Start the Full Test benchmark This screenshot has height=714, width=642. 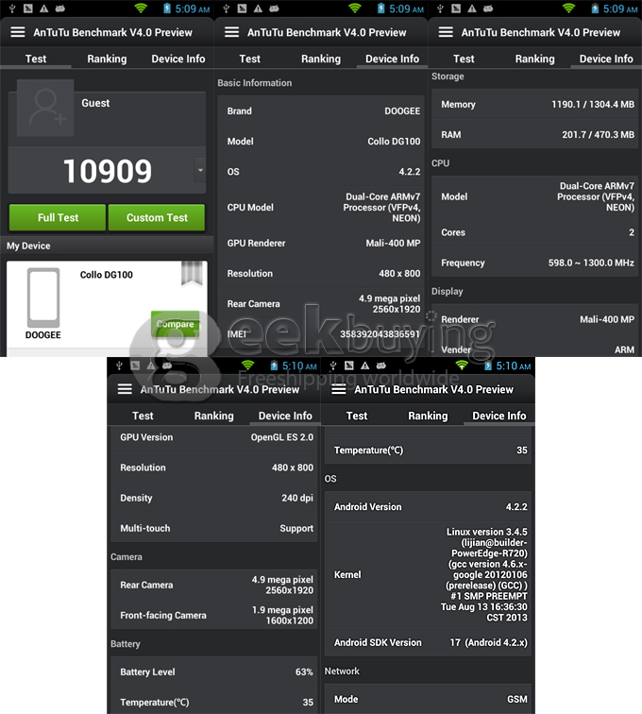pyautogui.click(x=58, y=217)
